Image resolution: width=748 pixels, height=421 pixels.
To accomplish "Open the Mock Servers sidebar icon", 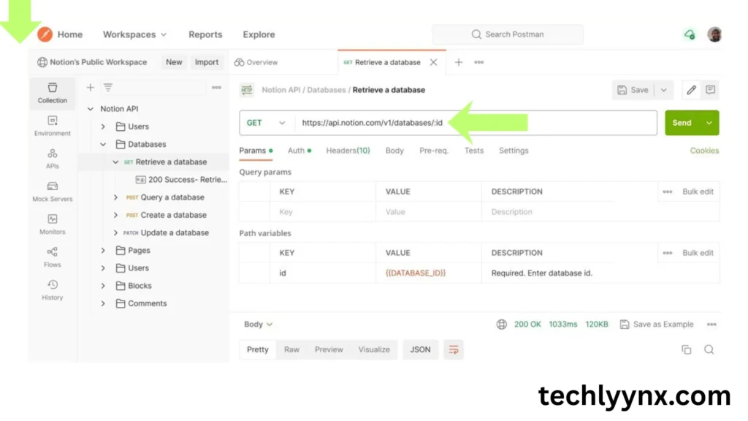I will coord(52,191).
